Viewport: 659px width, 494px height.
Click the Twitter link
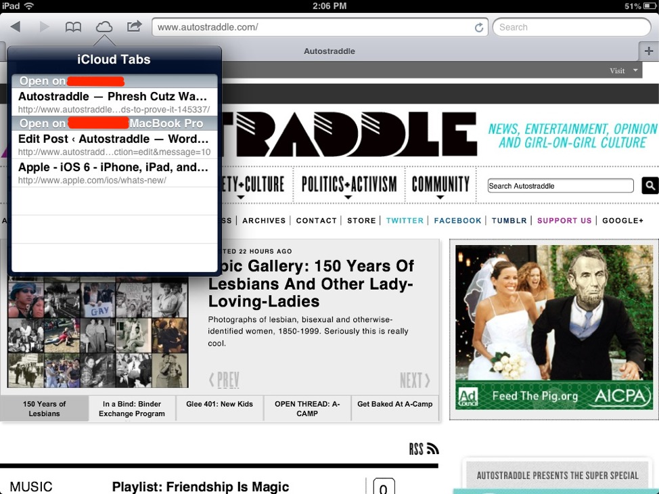point(405,221)
